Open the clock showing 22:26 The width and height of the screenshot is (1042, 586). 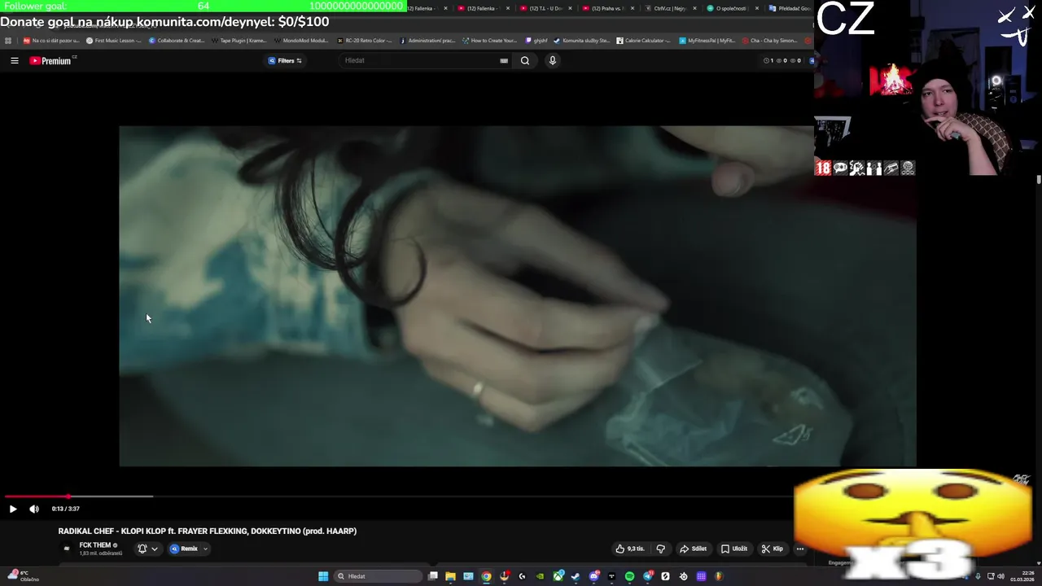pos(1023,576)
